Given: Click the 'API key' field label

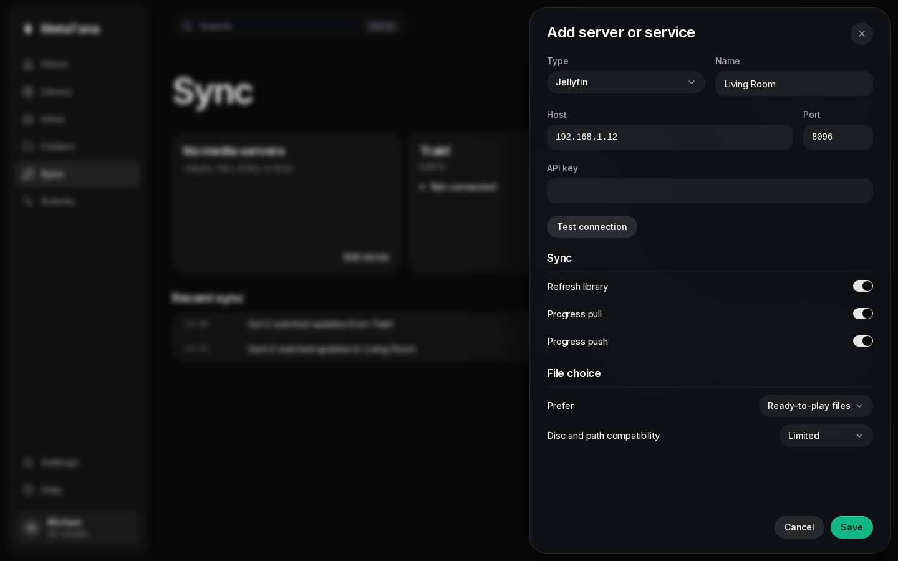Looking at the screenshot, I should pos(562,168).
